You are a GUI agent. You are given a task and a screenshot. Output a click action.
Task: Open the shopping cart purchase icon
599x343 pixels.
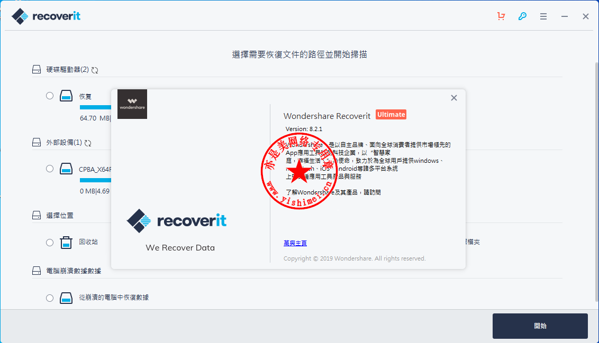[x=501, y=16]
